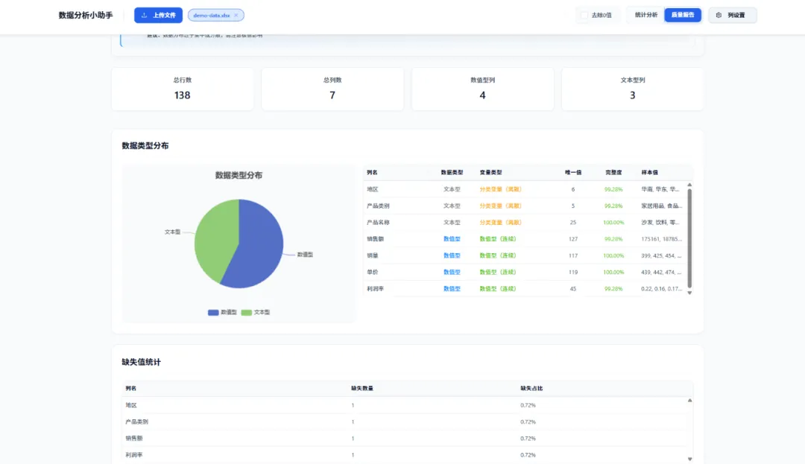Click the 数据类型 column header

[x=452, y=172]
